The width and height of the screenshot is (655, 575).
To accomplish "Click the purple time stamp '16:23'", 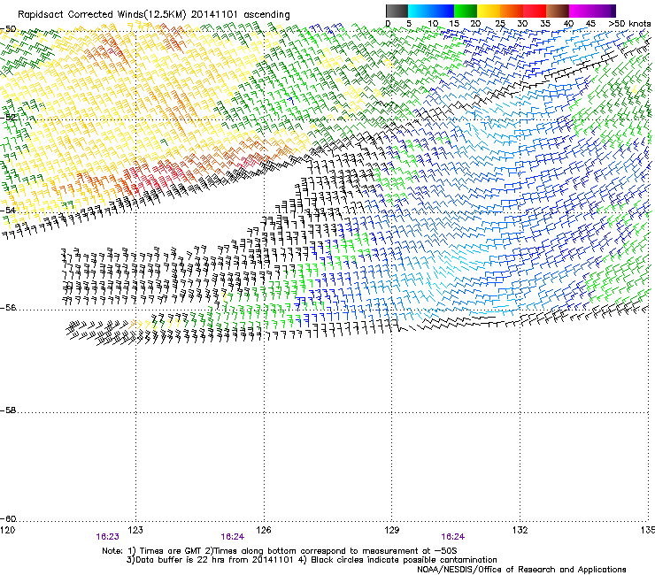I will pyautogui.click(x=107, y=537).
